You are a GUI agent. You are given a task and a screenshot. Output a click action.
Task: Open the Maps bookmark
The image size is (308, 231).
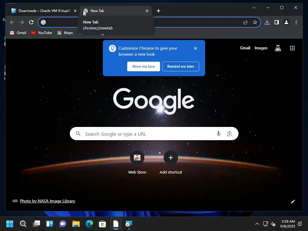coord(65,33)
